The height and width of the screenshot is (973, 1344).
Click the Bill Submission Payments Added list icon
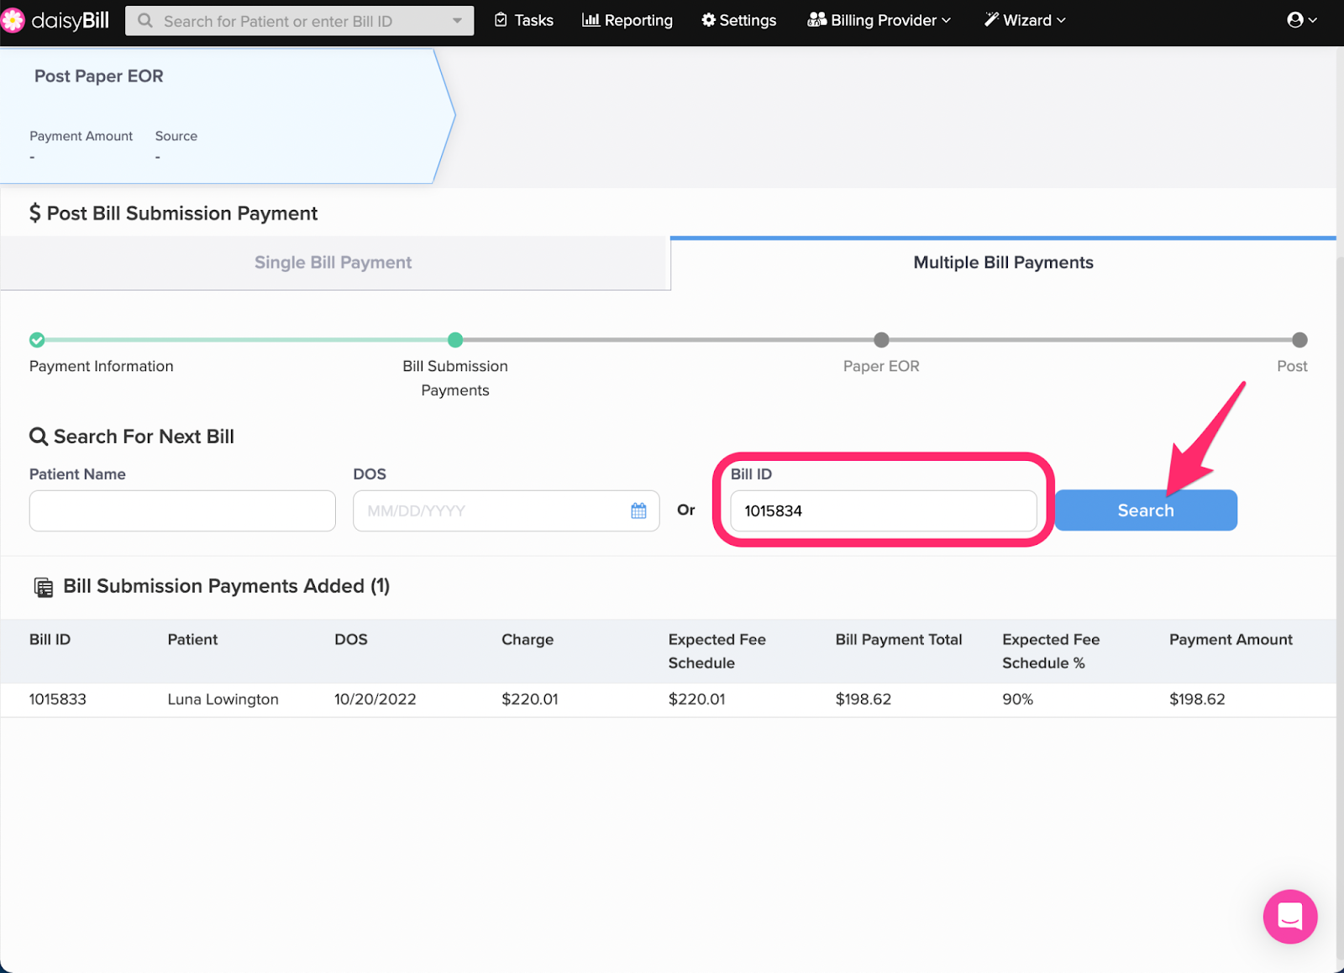point(43,587)
